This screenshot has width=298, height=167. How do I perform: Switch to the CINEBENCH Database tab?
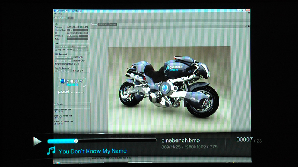[107, 24]
